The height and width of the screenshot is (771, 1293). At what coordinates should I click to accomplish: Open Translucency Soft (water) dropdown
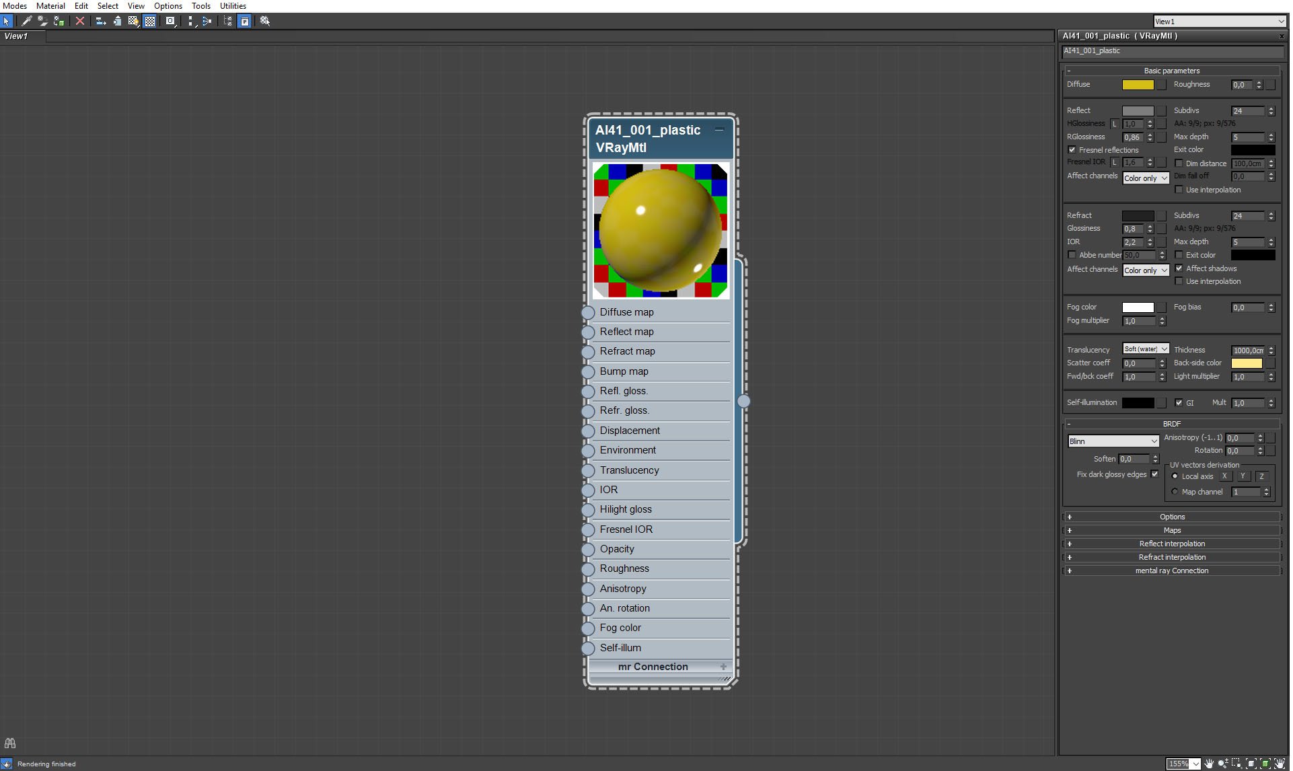(x=1146, y=349)
